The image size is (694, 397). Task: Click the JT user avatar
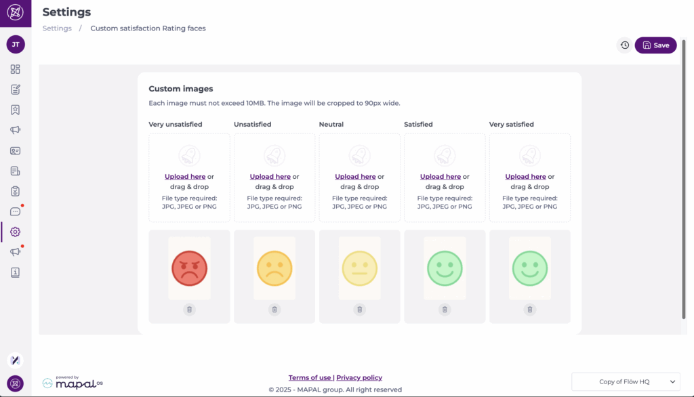15,45
